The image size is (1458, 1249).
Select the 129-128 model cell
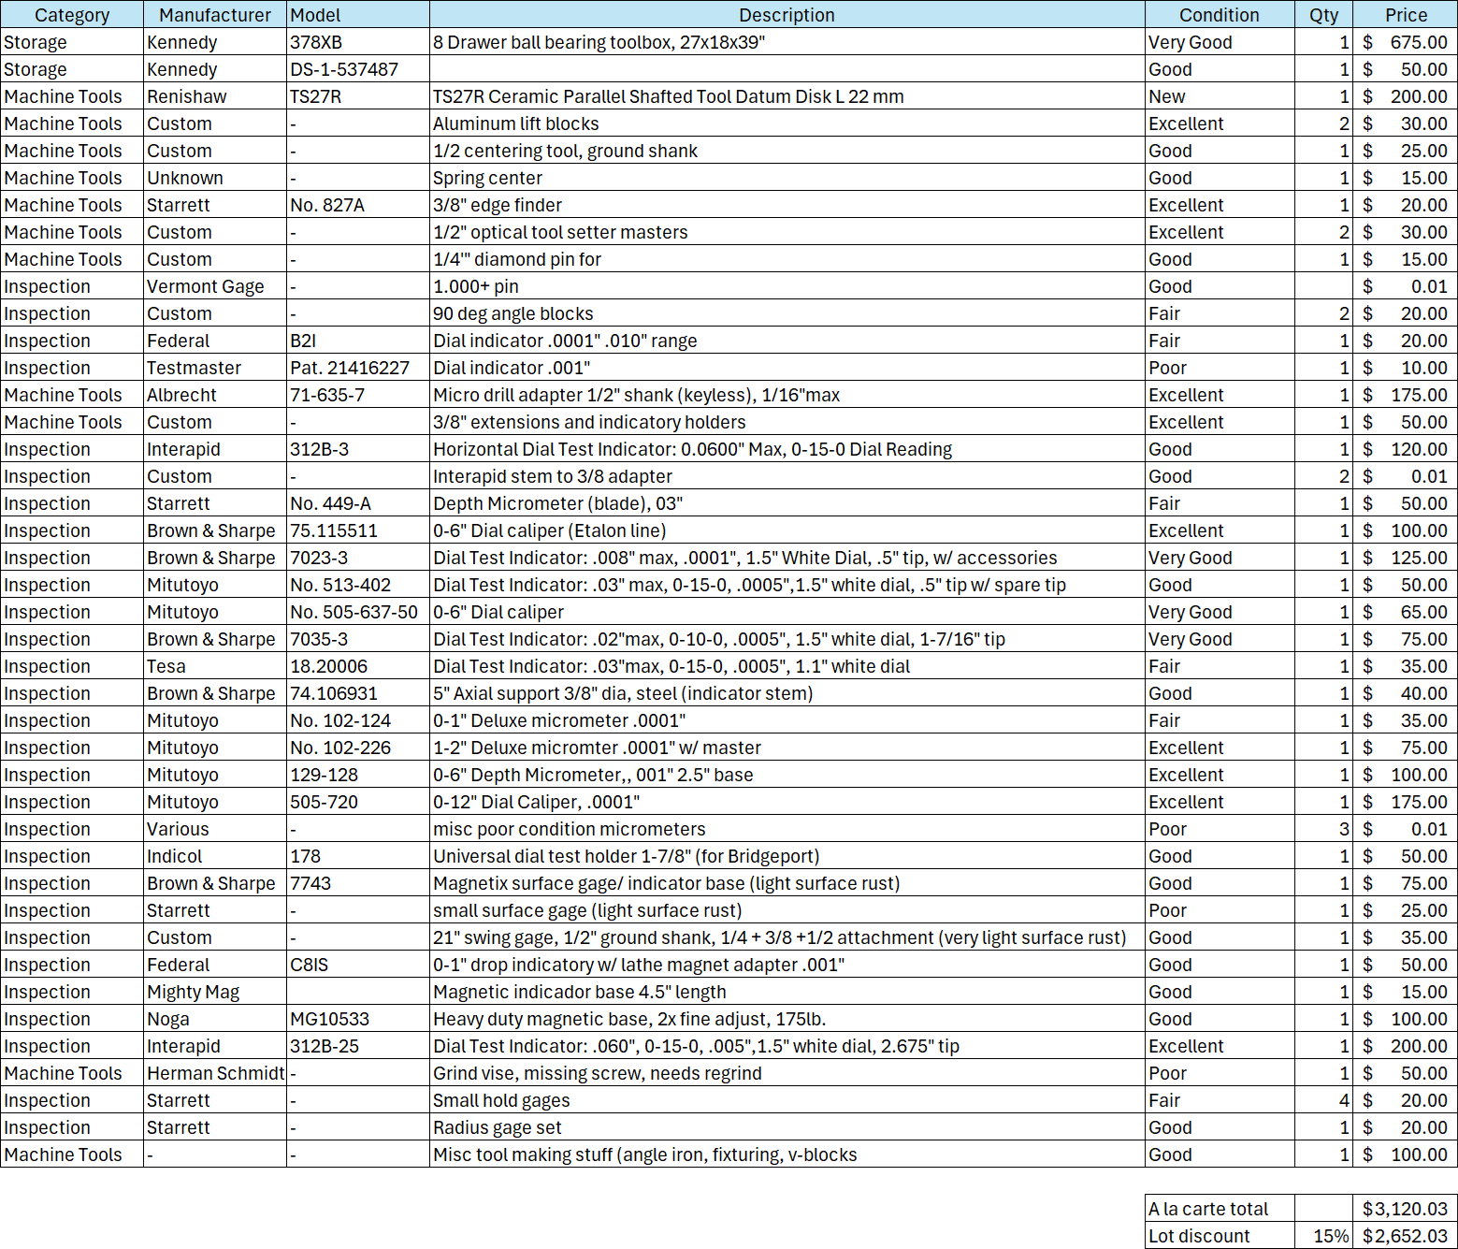click(358, 775)
